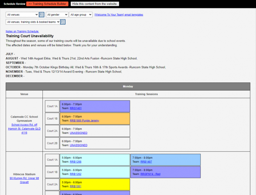
Task: Click the checklist icon beside training slots dropdown
Action: point(63,22)
